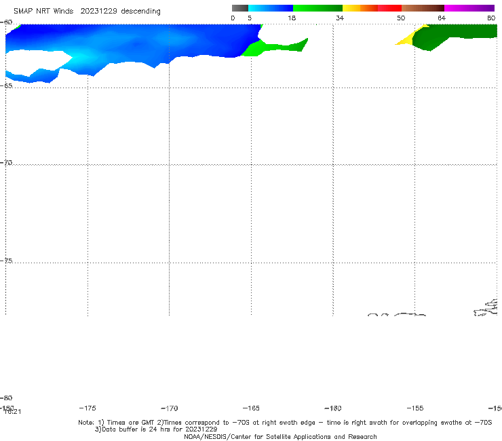
Task: Click the date '20231229' in the title
Action: (98, 12)
